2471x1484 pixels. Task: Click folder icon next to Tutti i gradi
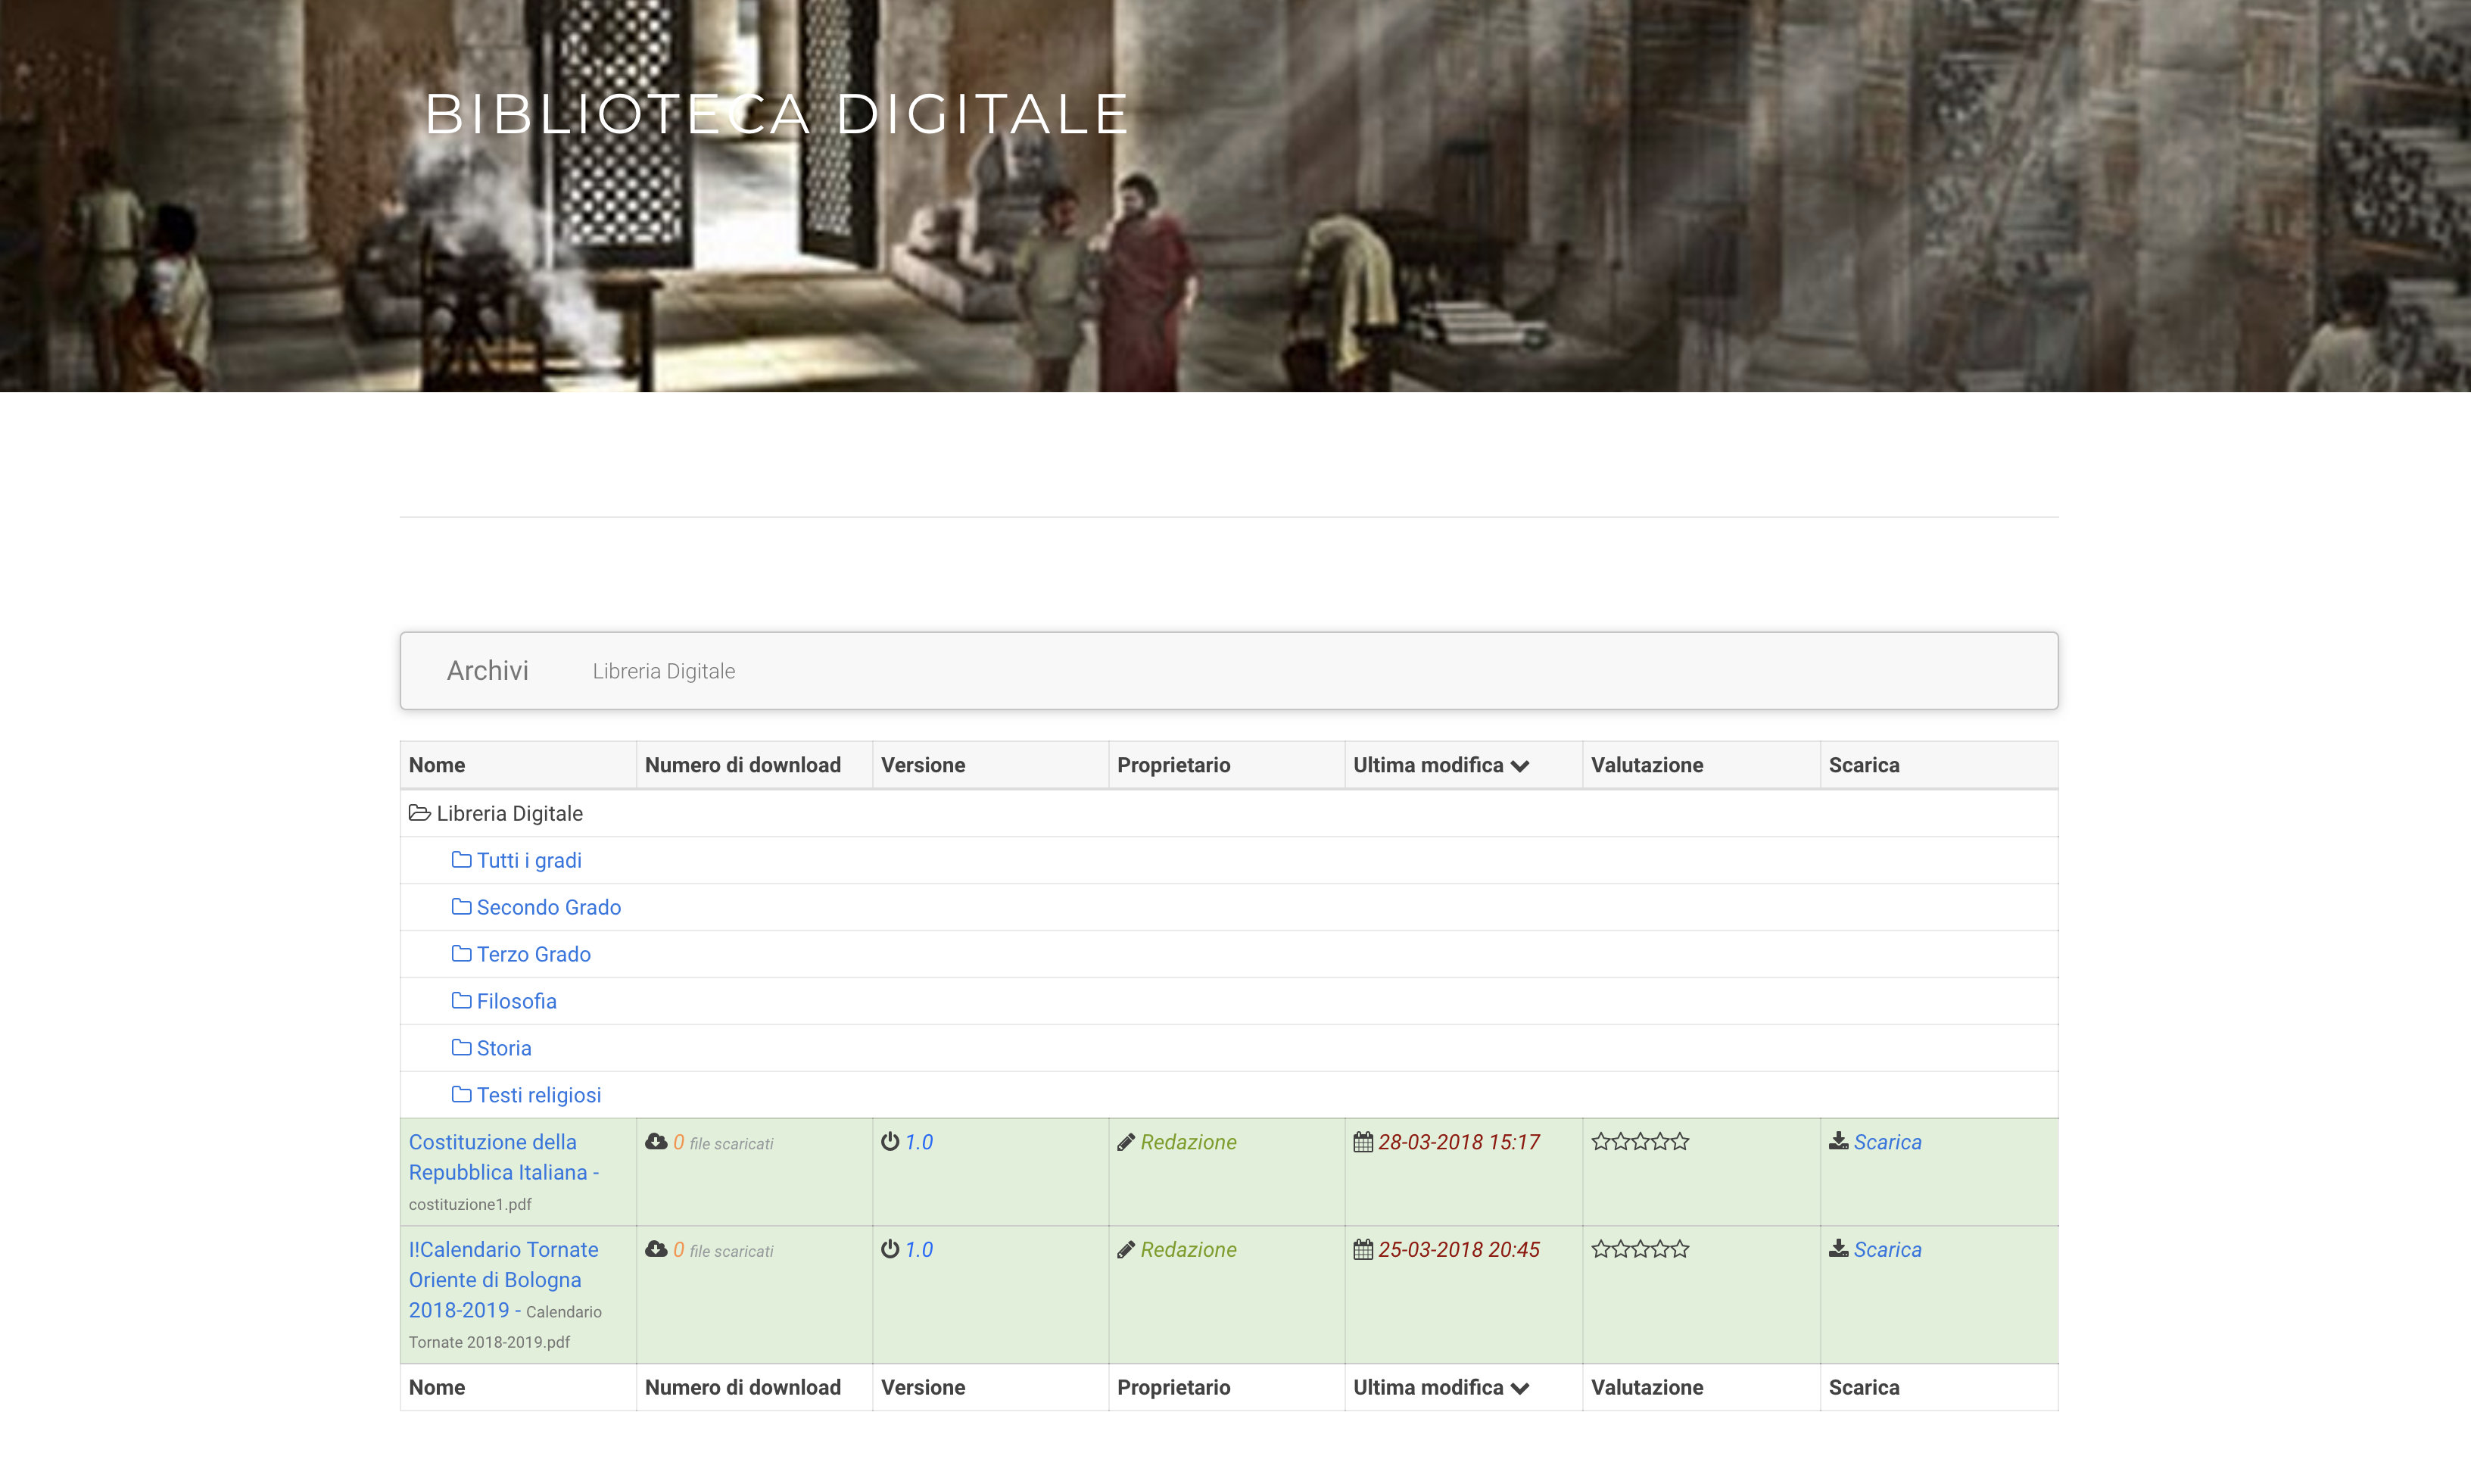pos(461,860)
